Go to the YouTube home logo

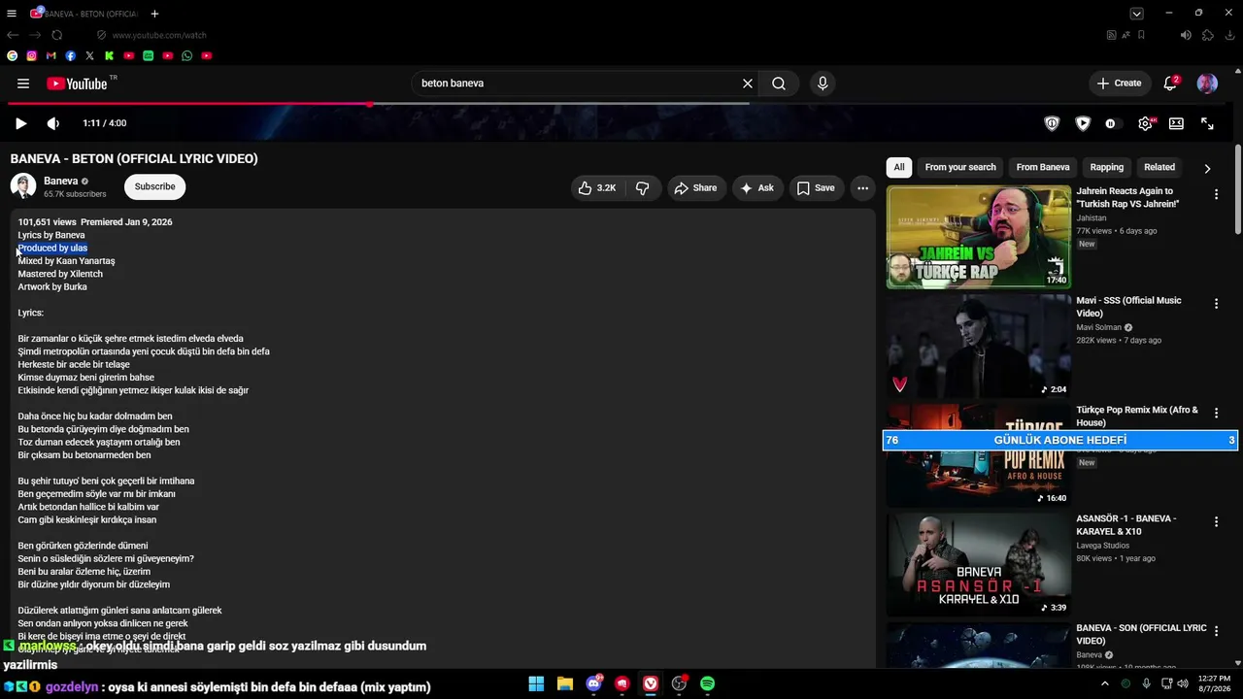(77, 83)
